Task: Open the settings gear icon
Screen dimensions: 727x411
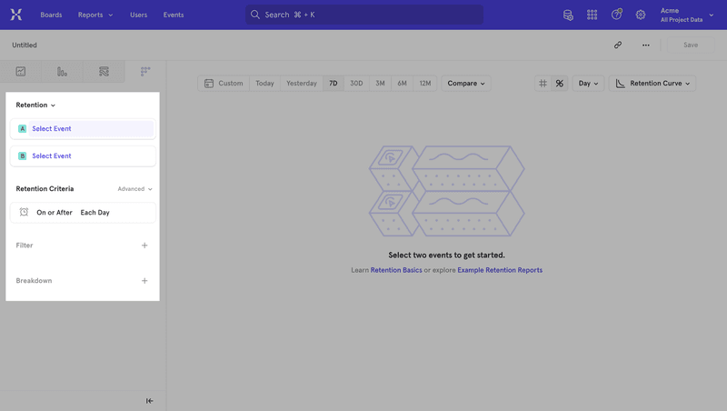Action: point(641,15)
